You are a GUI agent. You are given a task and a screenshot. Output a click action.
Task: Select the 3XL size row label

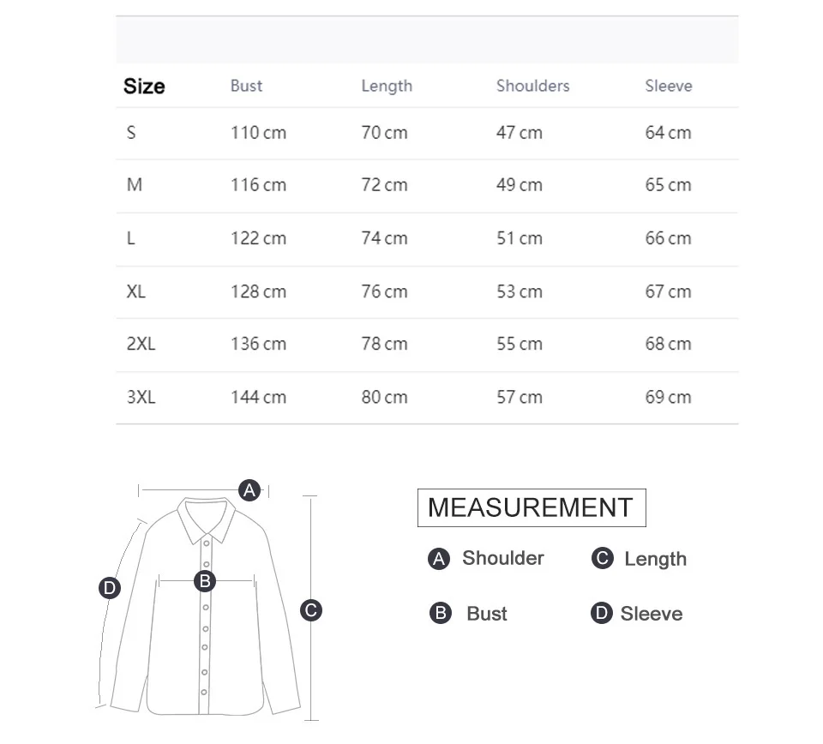point(141,397)
